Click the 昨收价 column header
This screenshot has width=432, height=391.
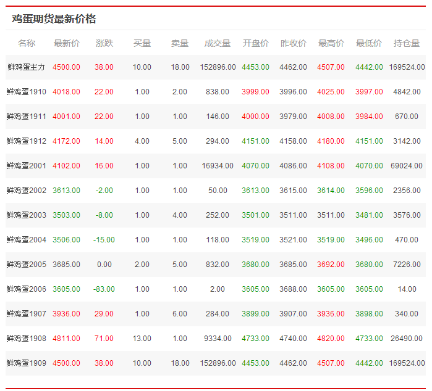(x=293, y=43)
